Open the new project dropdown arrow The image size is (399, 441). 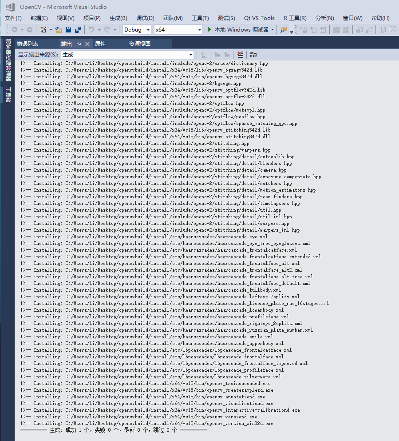(51, 29)
